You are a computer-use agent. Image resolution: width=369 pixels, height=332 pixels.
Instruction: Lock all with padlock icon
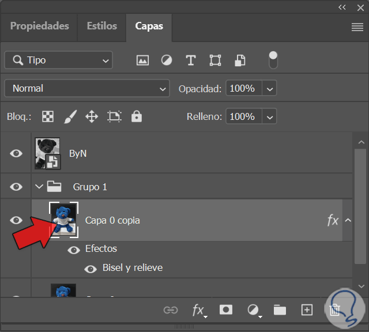pyautogui.click(x=137, y=116)
